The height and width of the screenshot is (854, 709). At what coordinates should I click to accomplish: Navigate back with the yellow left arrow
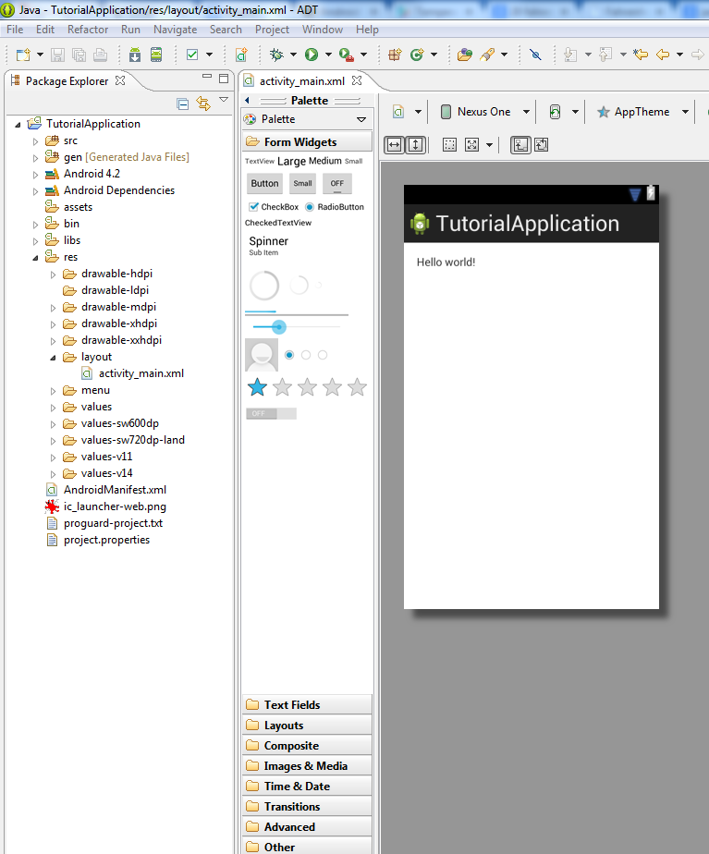click(x=663, y=55)
